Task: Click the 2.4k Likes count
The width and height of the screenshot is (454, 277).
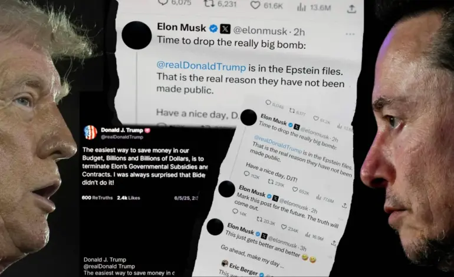Action: (129, 198)
